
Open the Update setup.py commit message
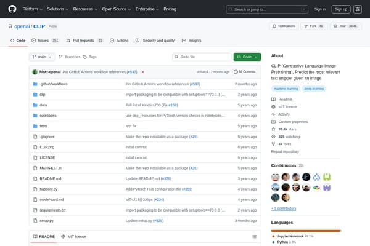(139, 221)
